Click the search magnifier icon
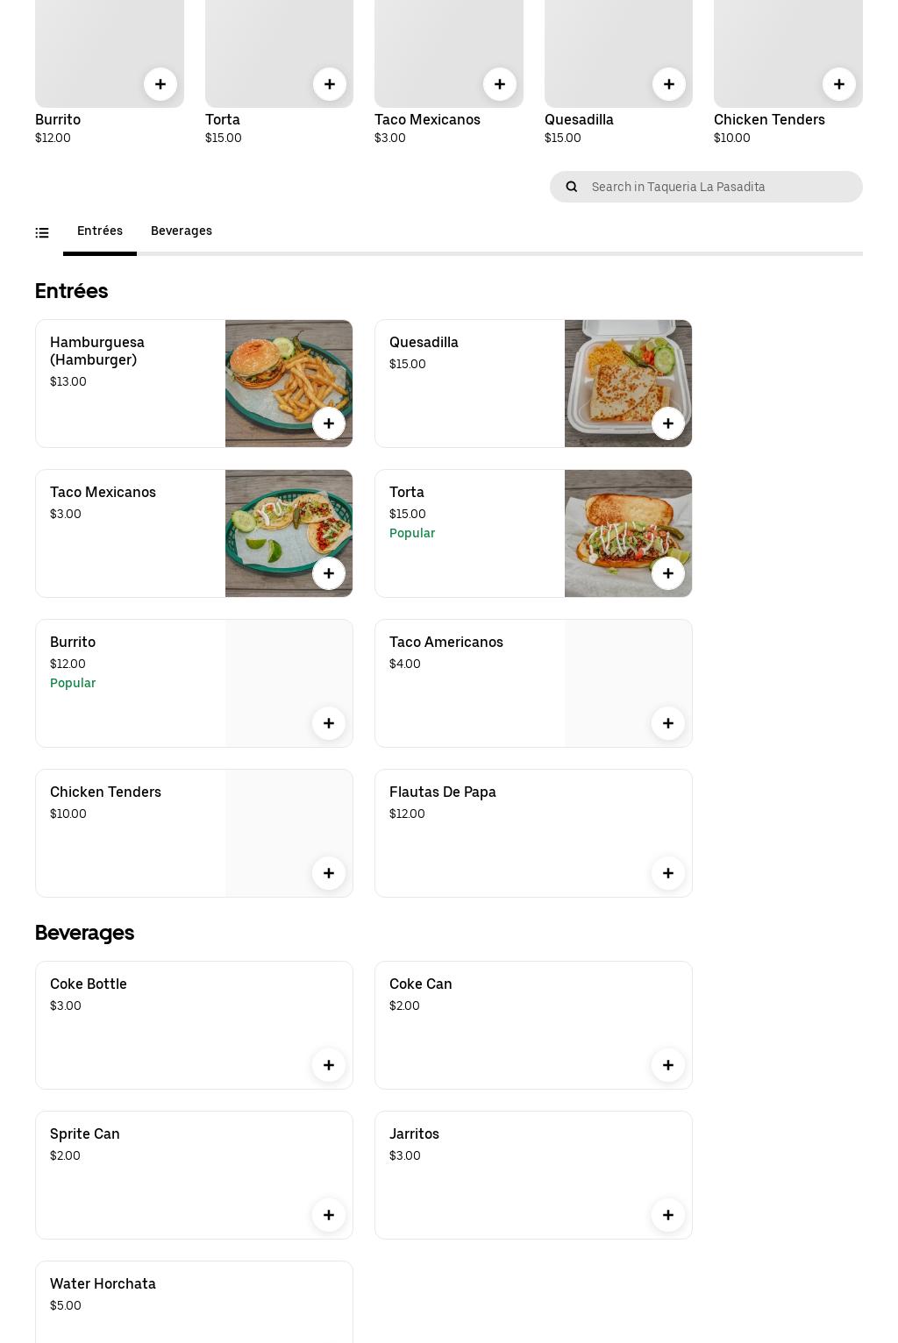Image resolution: width=898 pixels, height=1343 pixels. 572,187
